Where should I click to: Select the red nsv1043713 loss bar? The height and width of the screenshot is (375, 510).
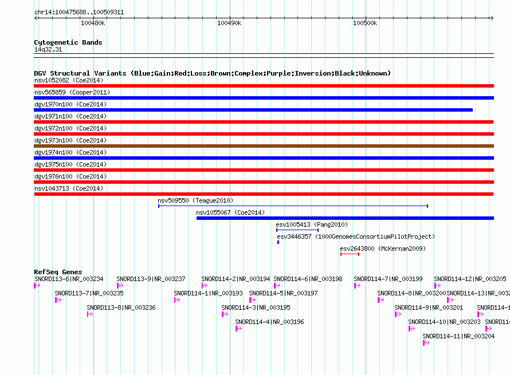tap(264, 194)
